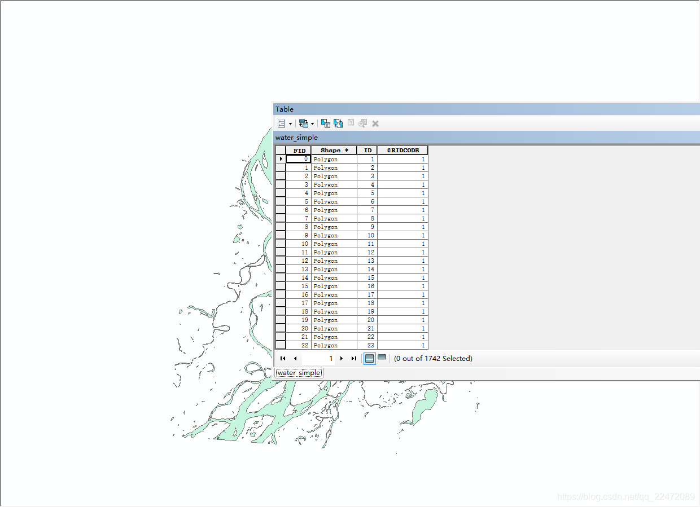Expand the Related Tables dropdown arrow
Image resolution: width=700 pixels, height=507 pixels.
coord(312,124)
